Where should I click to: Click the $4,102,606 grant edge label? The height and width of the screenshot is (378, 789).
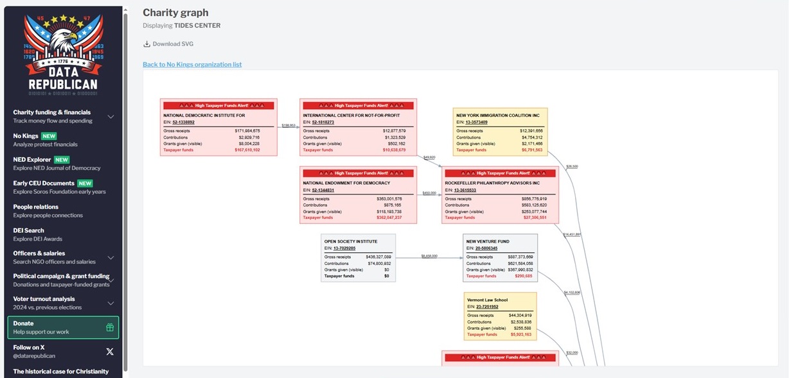572,293
